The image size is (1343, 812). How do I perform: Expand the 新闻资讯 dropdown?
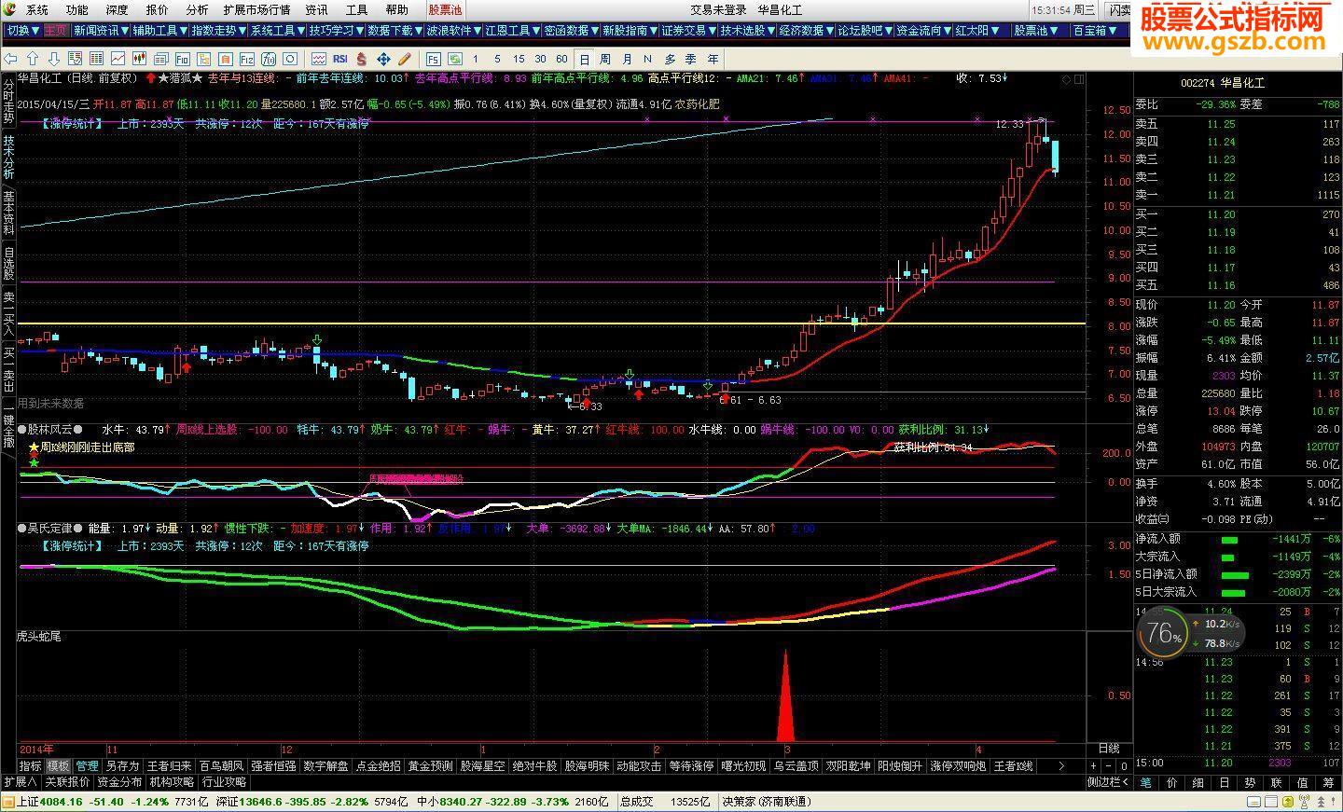pos(100,30)
